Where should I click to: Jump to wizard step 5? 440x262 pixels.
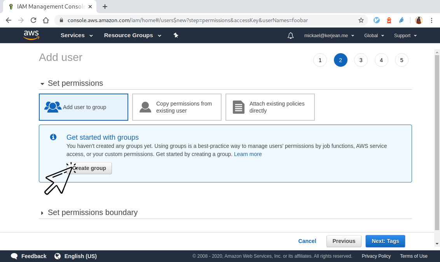pyautogui.click(x=402, y=60)
